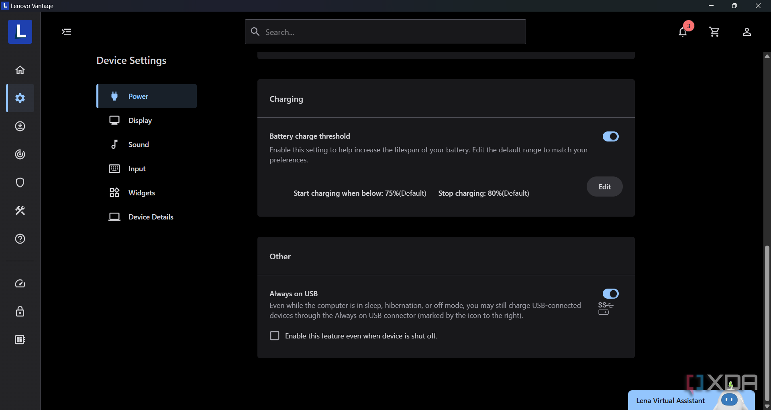The width and height of the screenshot is (771, 410).
Task: Open the shopping cart icon
Action: 714,32
